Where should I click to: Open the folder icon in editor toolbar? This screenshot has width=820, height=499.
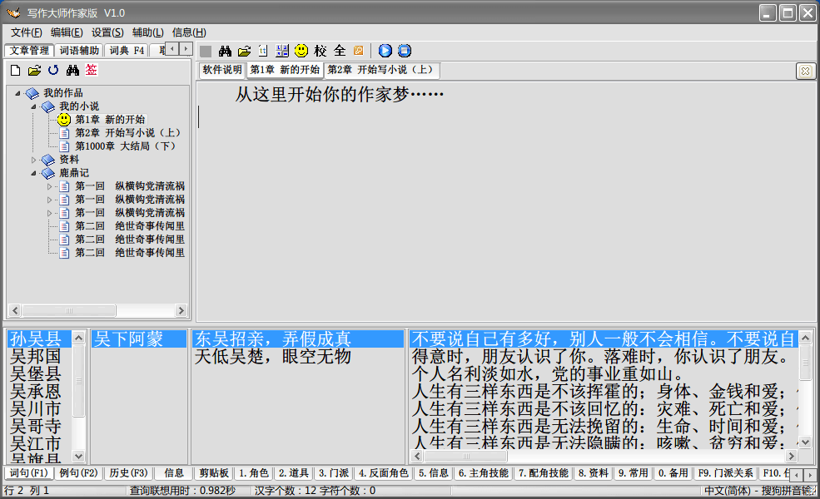[244, 51]
